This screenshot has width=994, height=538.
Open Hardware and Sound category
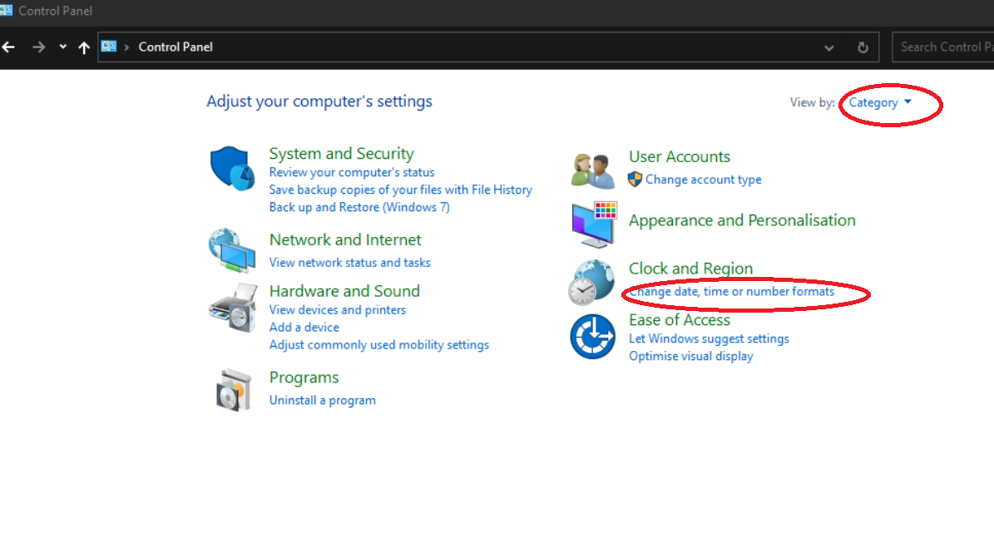tap(344, 292)
